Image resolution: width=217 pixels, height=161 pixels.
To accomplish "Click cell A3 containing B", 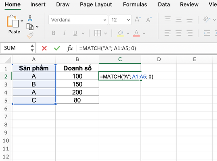I will coord(34,84).
